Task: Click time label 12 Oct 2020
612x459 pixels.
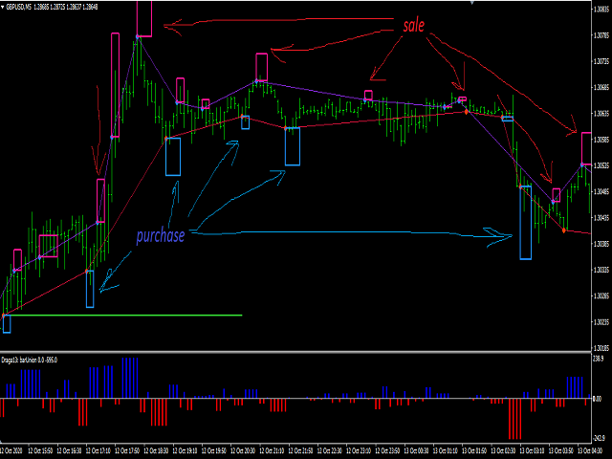Action: (x=11, y=450)
